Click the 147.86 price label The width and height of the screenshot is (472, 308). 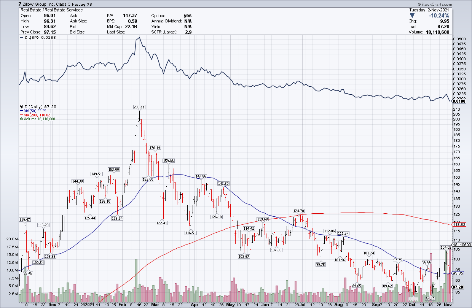pos(201,176)
